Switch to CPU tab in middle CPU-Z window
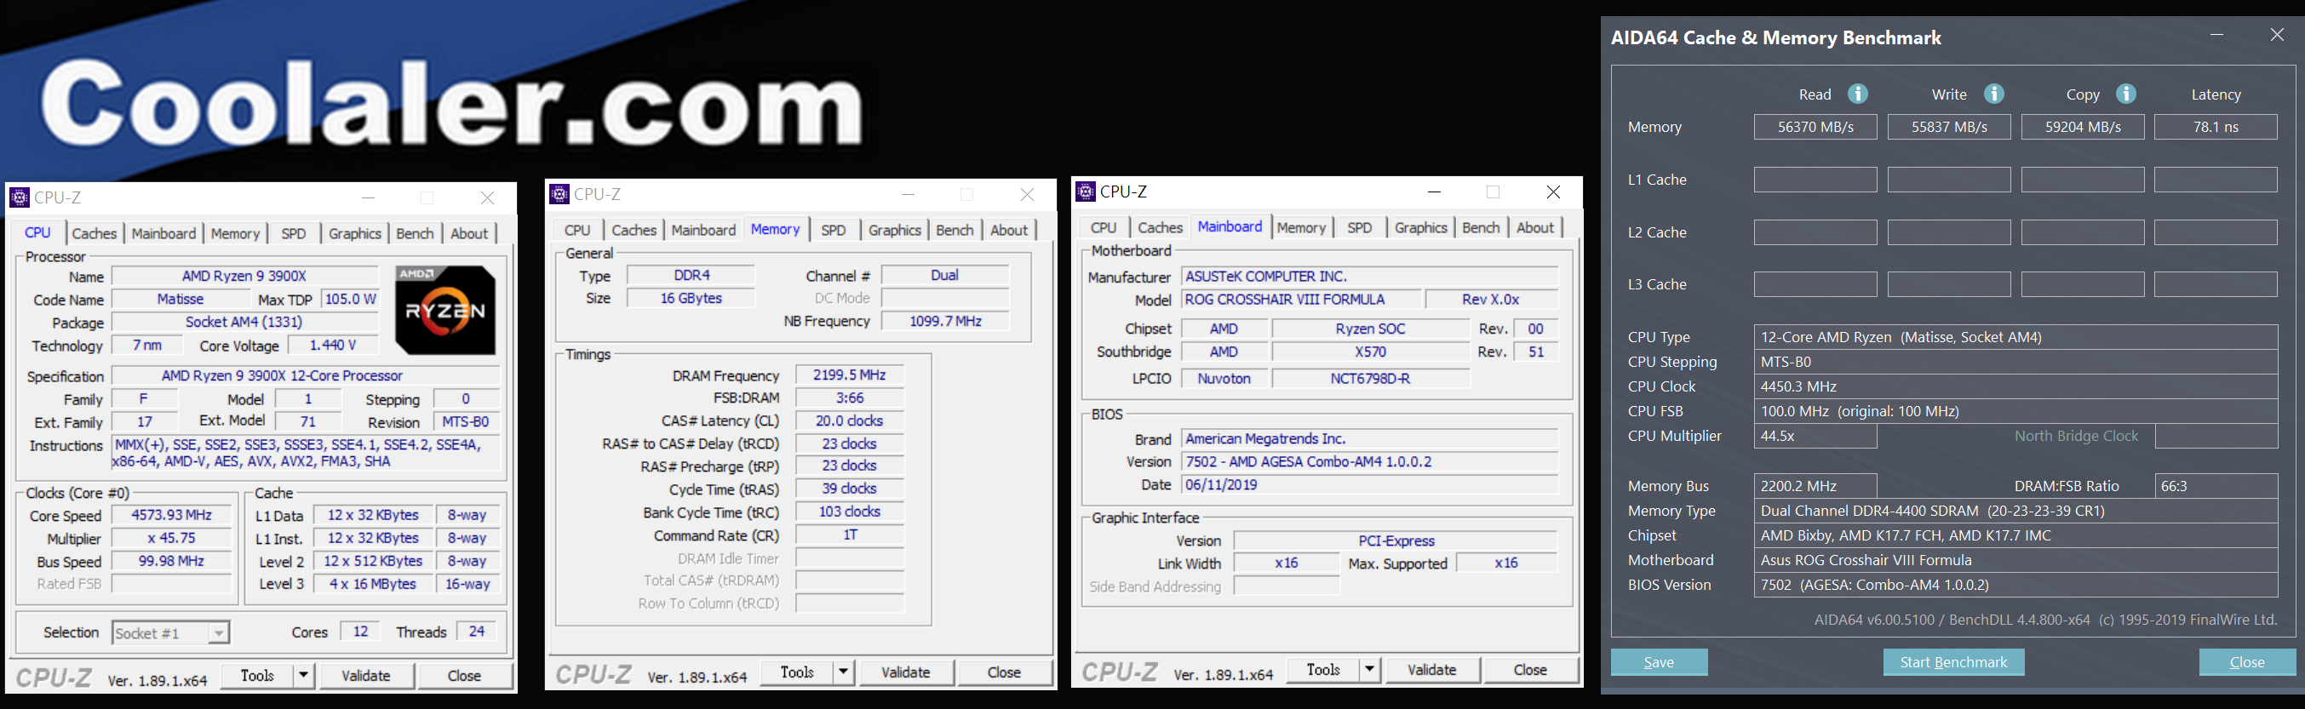The image size is (2305, 709). (578, 230)
